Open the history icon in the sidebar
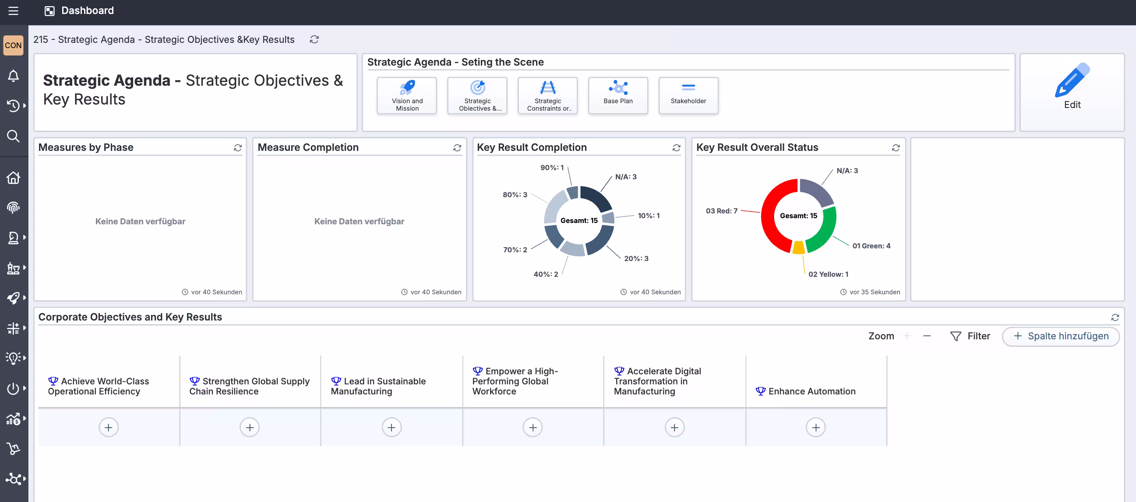This screenshot has height=502, width=1136. click(x=13, y=106)
